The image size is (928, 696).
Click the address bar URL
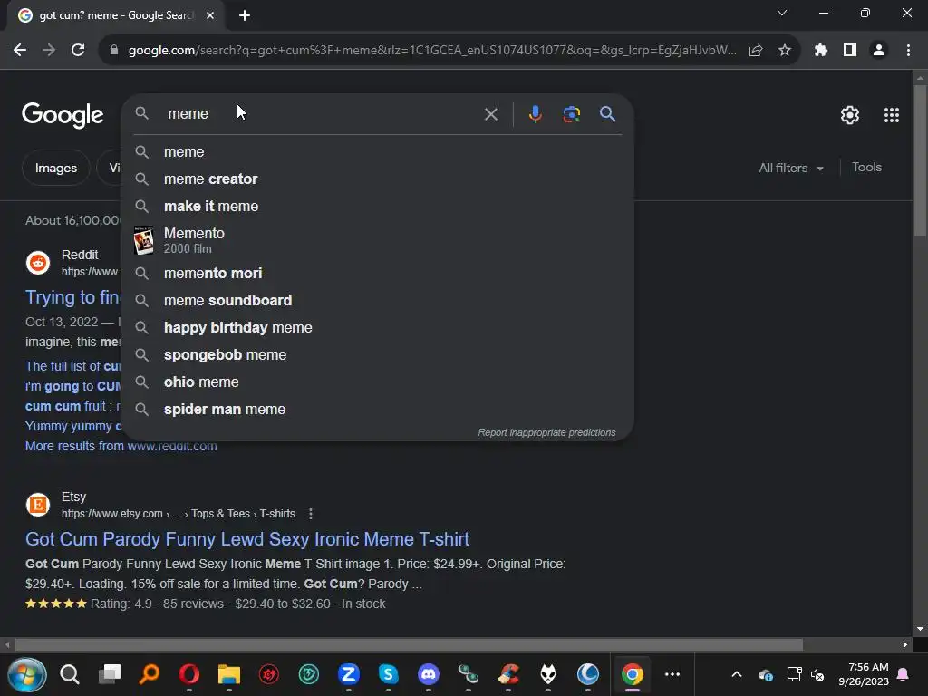coord(432,51)
